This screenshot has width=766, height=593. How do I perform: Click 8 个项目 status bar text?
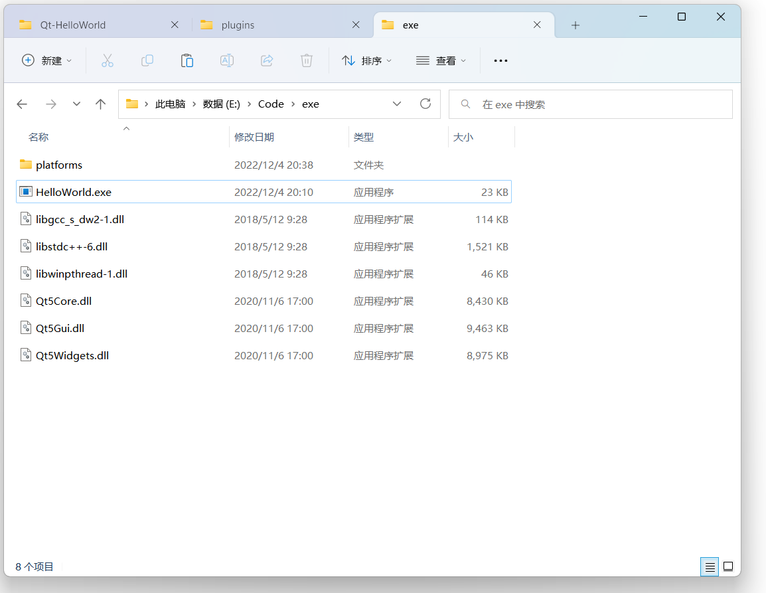35,566
